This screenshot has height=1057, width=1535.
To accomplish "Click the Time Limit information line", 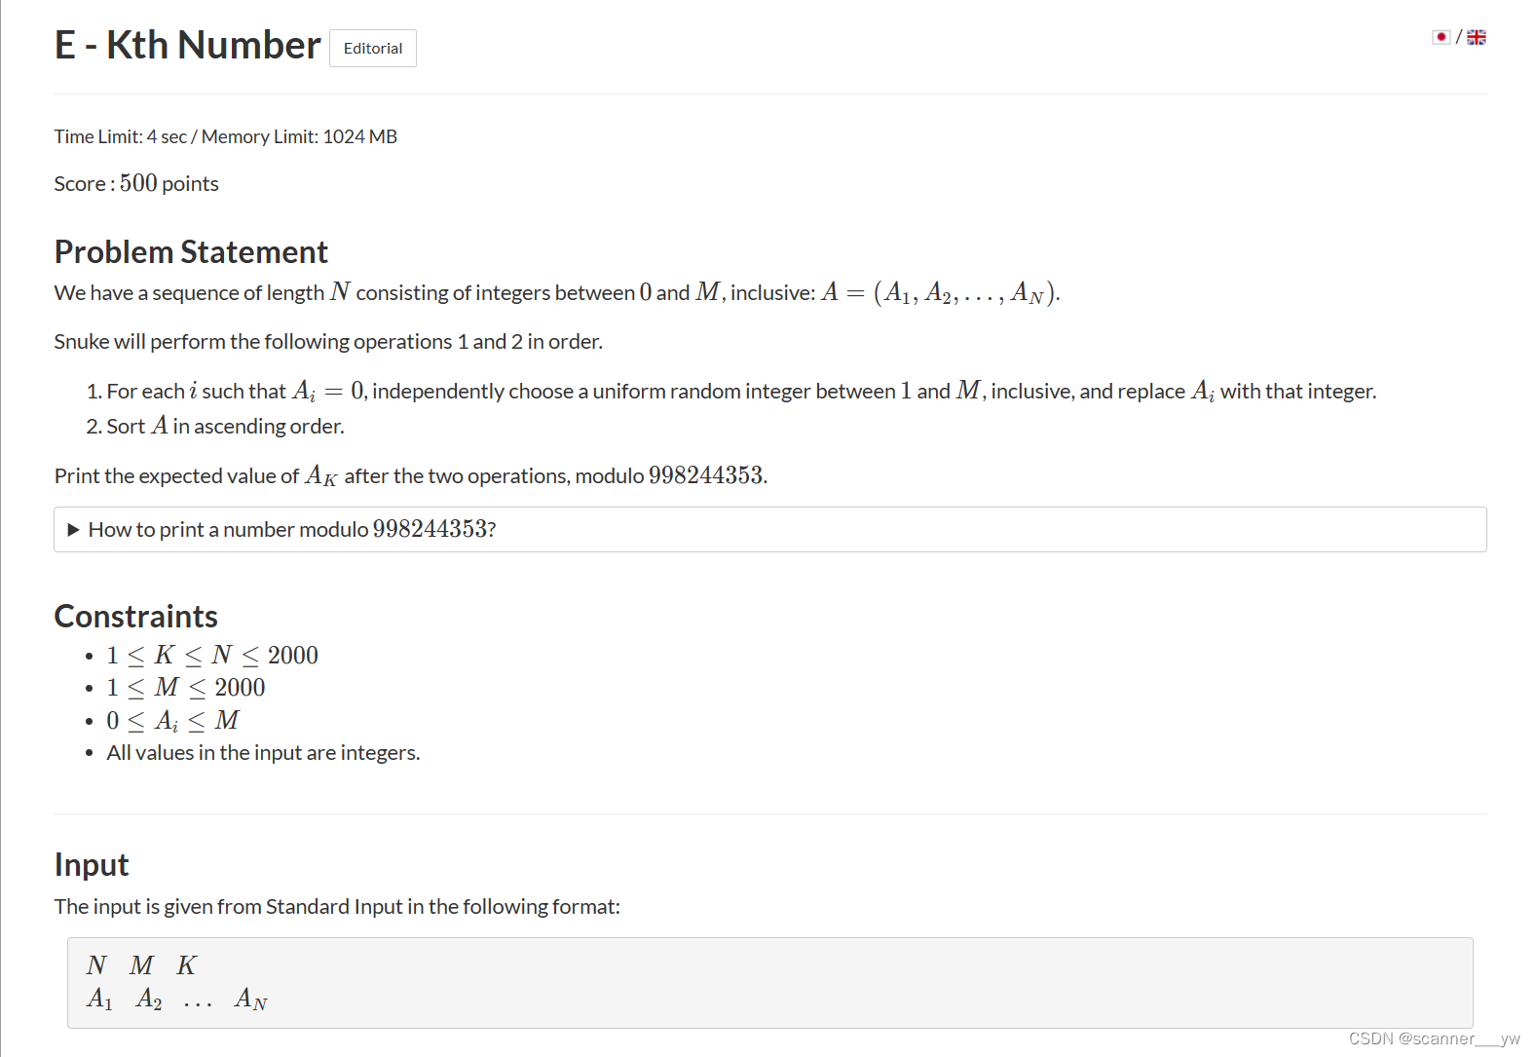I will click(225, 136).
